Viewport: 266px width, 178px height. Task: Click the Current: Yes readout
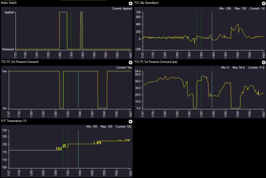[x=124, y=68]
